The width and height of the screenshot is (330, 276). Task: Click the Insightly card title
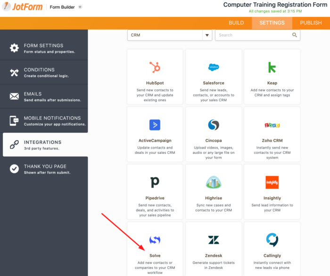(272, 198)
